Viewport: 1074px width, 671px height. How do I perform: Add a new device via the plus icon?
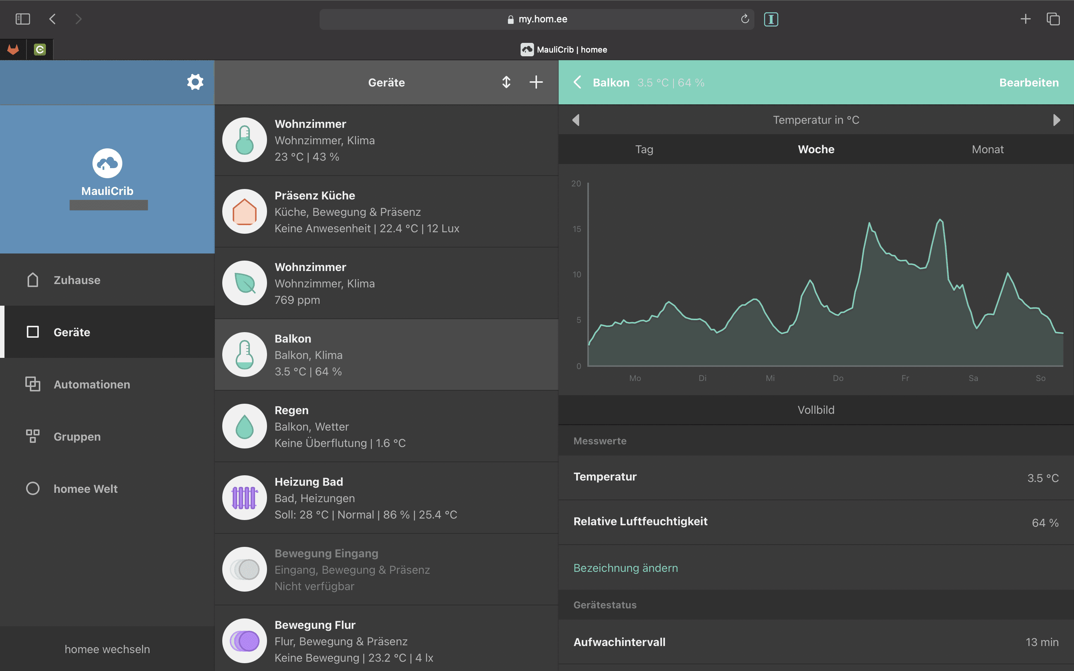pos(536,82)
